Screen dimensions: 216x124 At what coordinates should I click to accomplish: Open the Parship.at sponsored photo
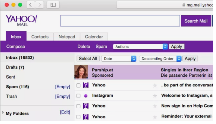[x=81, y=72]
